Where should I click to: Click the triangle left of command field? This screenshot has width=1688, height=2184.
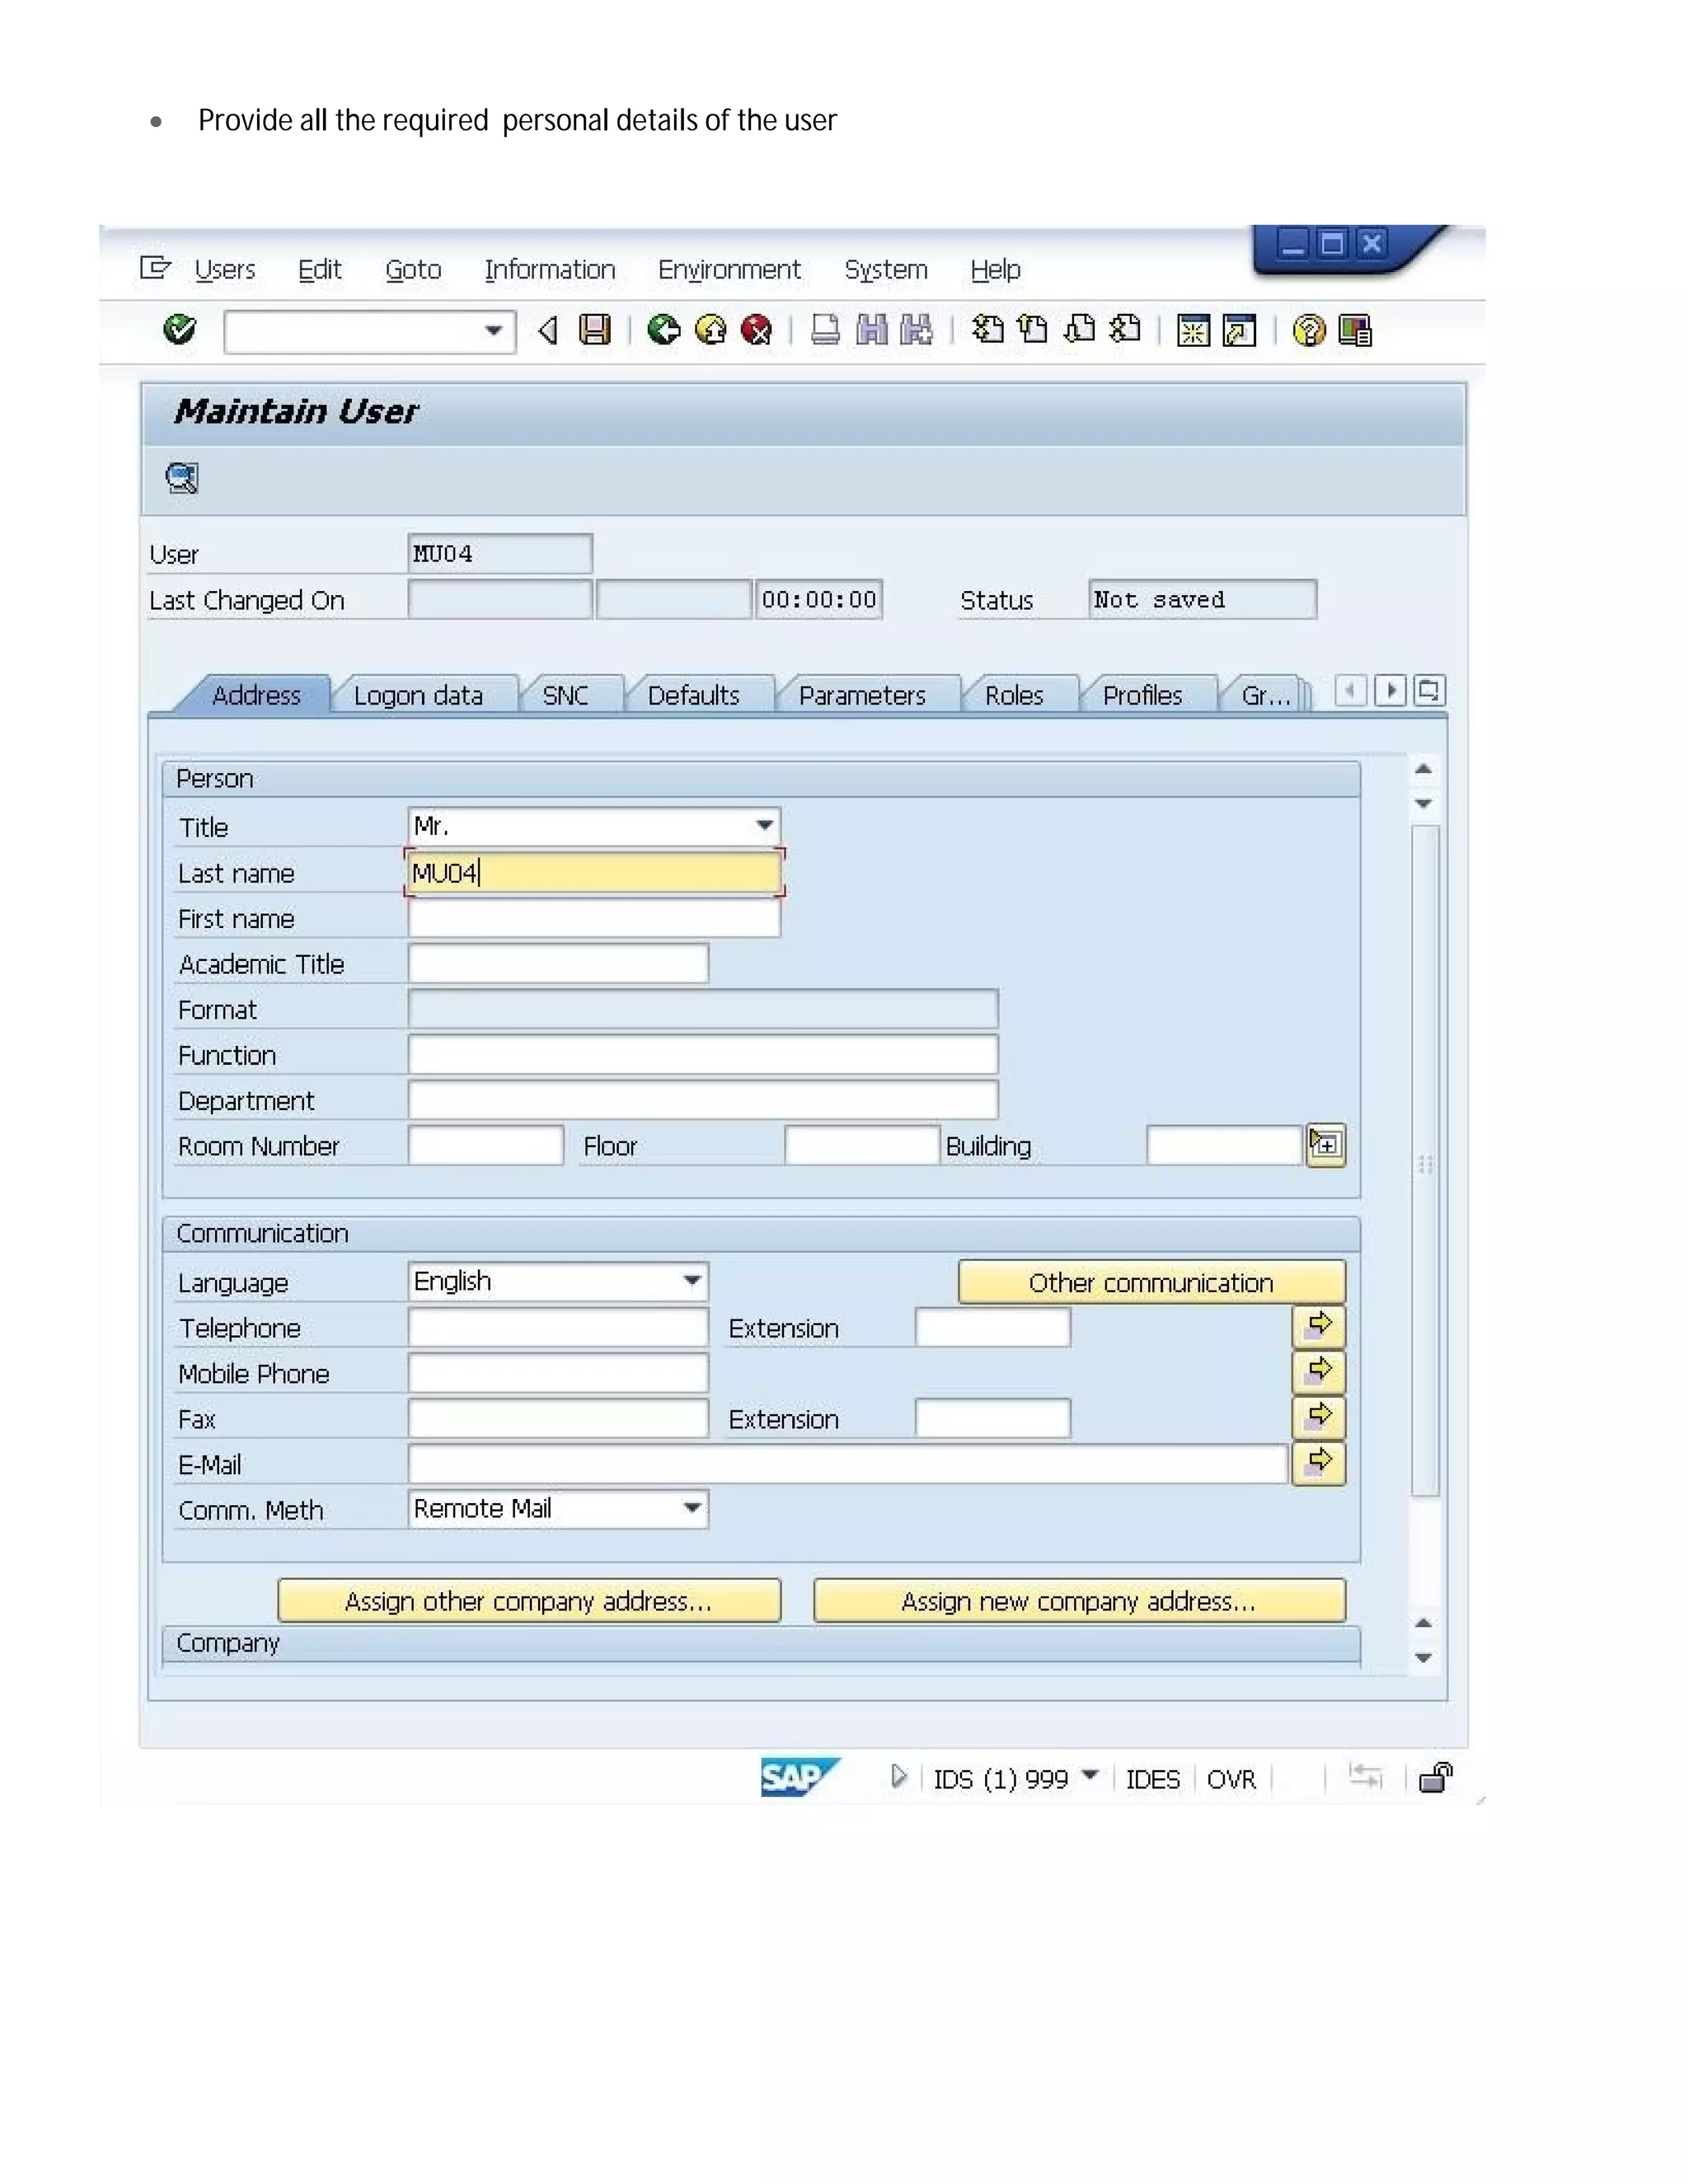tap(547, 330)
